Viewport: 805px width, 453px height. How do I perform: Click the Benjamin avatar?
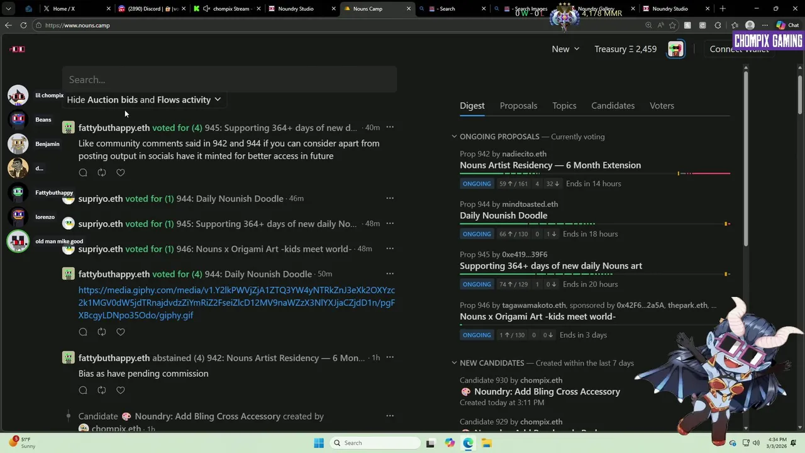point(18,144)
